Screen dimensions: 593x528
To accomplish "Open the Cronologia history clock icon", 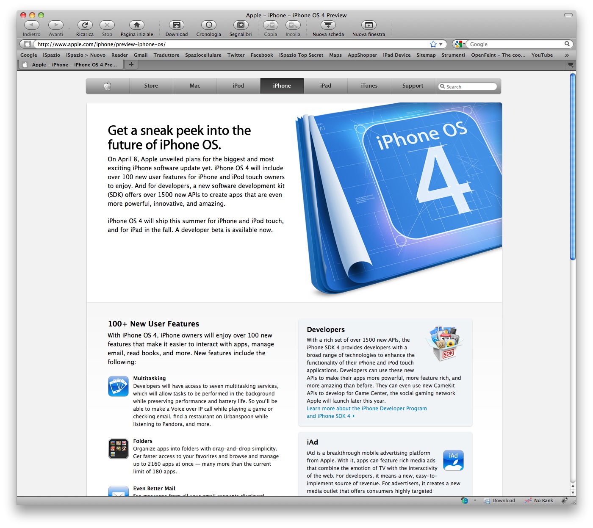I will point(208,25).
